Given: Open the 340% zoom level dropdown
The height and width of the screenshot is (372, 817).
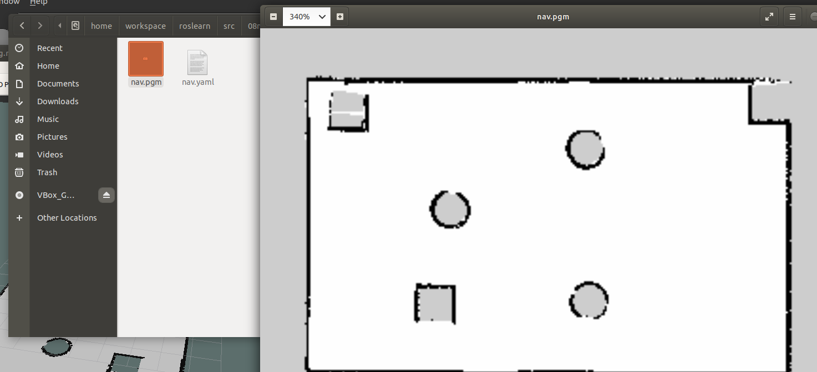Looking at the screenshot, I should pyautogui.click(x=306, y=17).
